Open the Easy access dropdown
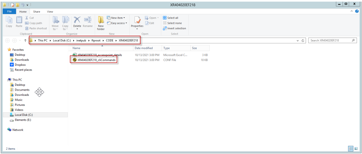Viewport: 362px width, 154px height. tap(117, 23)
